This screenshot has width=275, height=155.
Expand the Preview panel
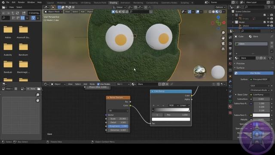point(240,63)
